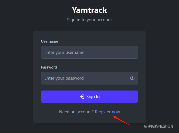Focus the Enter your username field

tap(89, 52)
